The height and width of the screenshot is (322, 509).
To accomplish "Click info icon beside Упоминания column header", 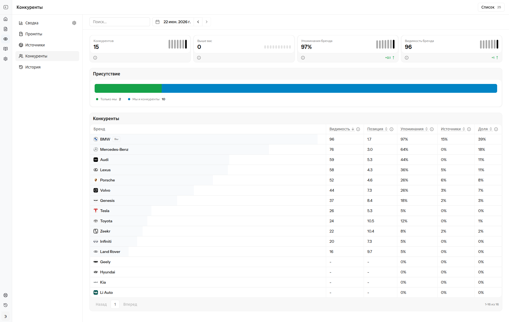I will coord(432,129).
